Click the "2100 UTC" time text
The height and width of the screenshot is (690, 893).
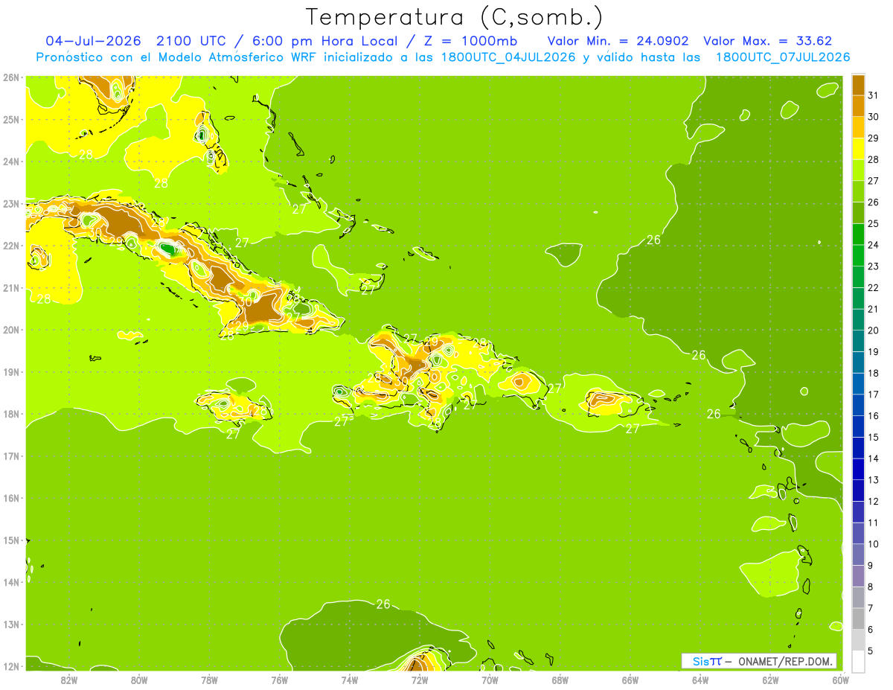pyautogui.click(x=192, y=41)
